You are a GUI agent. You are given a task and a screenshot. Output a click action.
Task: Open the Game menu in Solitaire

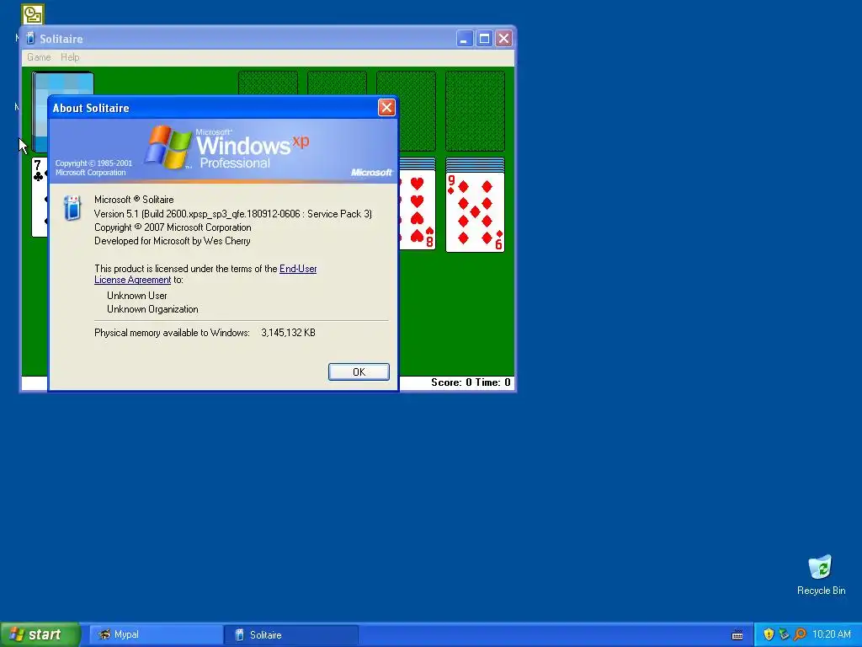pyautogui.click(x=39, y=57)
